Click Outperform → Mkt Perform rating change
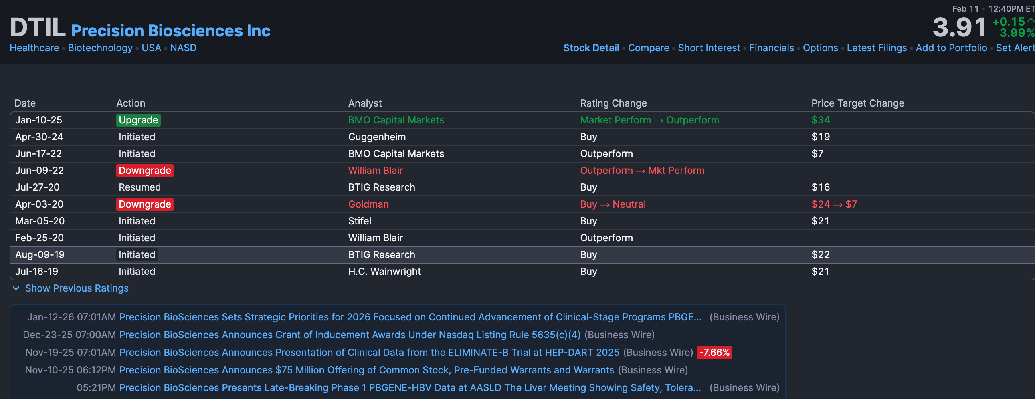 click(642, 171)
